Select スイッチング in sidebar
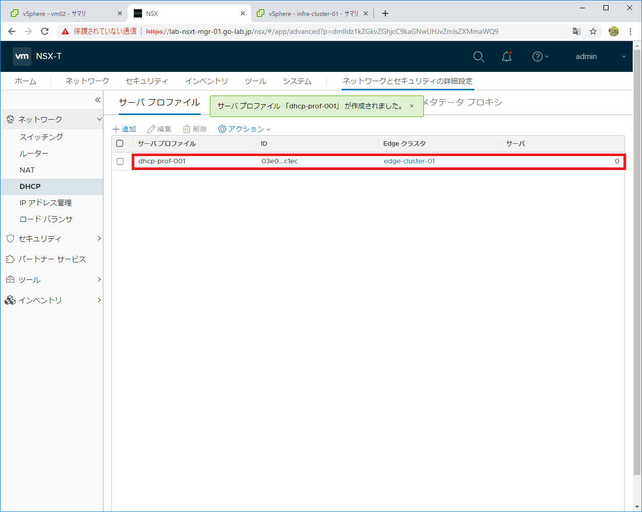Image resolution: width=642 pixels, height=512 pixels. point(41,137)
